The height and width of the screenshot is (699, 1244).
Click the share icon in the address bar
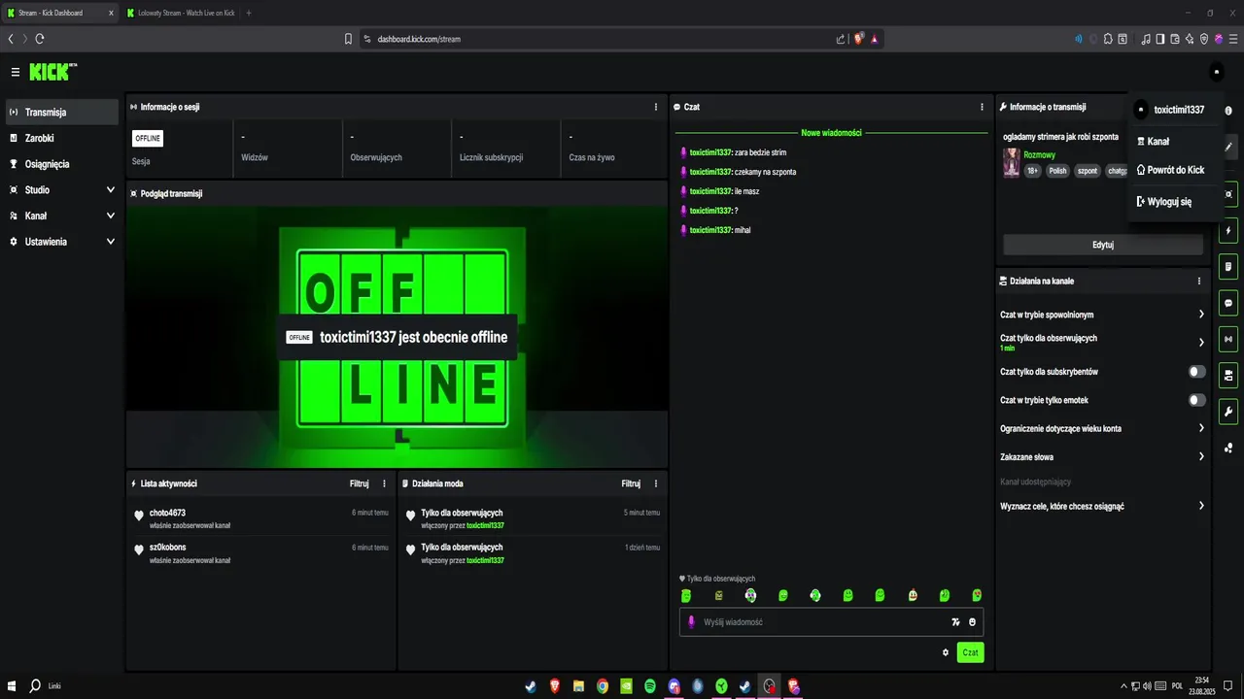point(841,39)
